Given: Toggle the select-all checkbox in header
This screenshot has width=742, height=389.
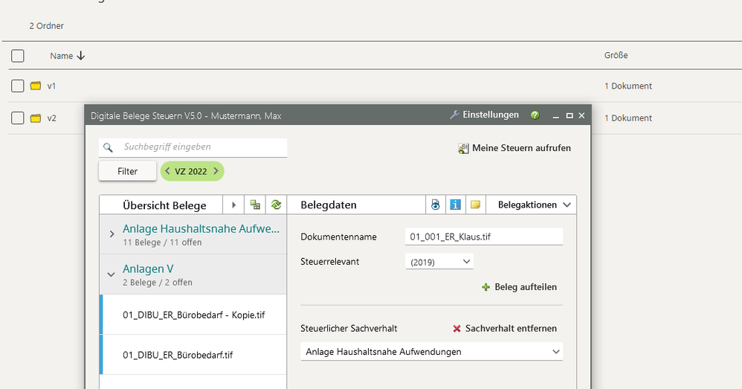Looking at the screenshot, I should point(18,56).
